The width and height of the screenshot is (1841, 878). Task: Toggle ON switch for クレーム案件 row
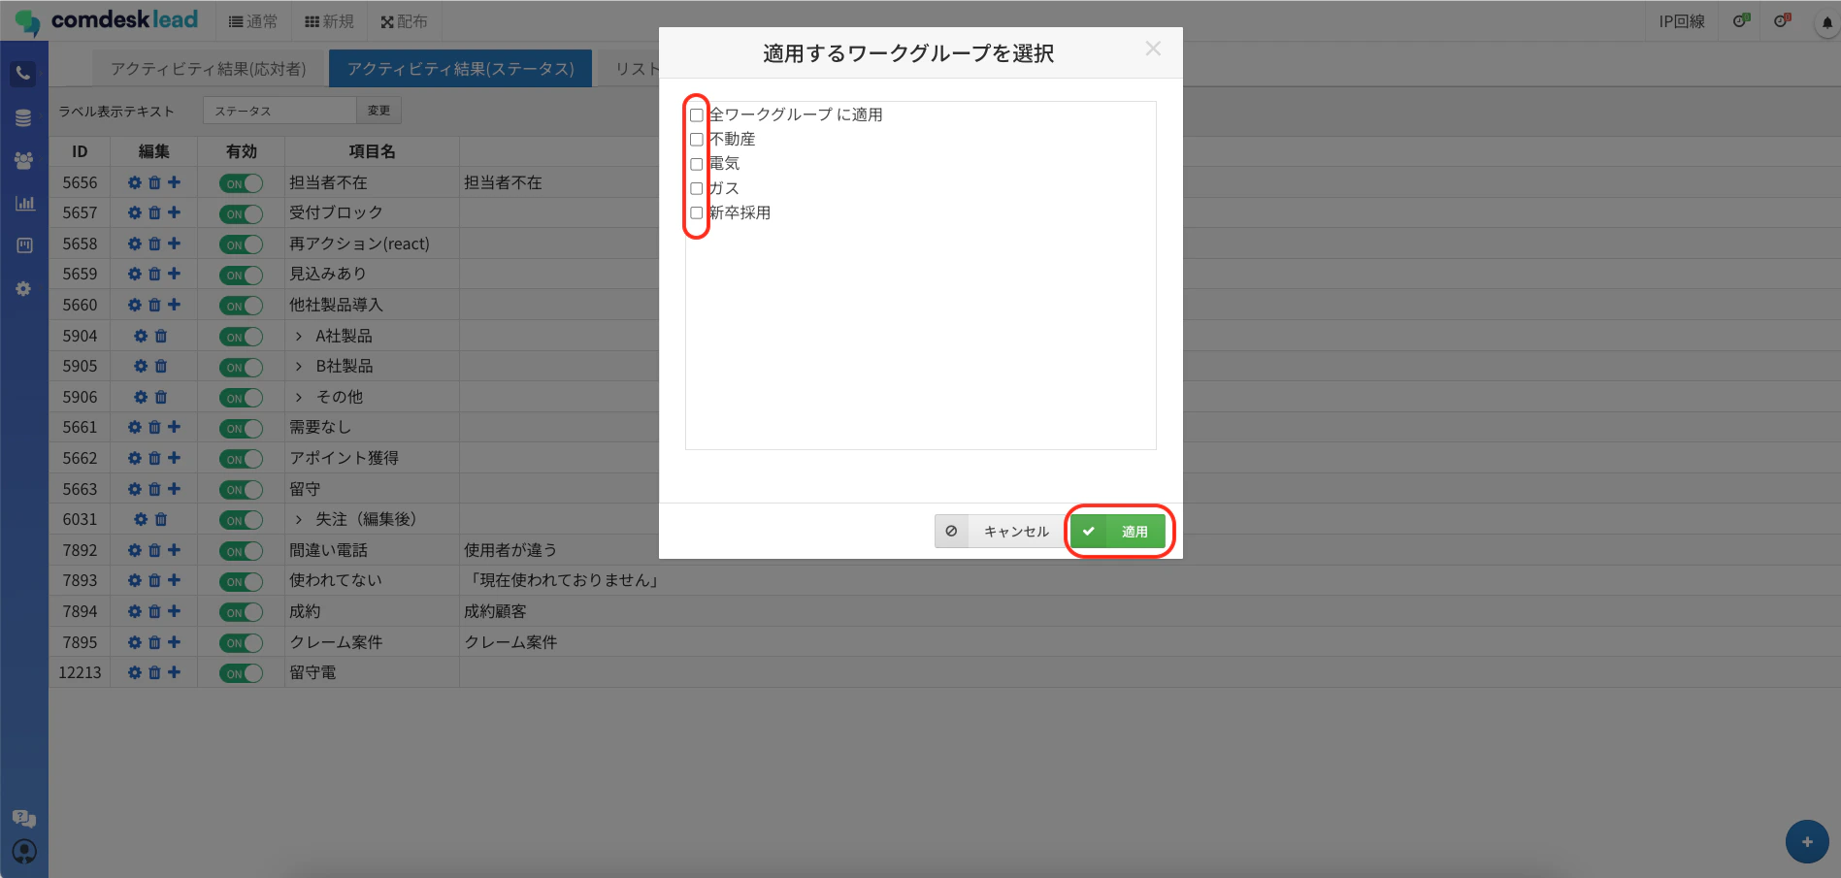coord(241,643)
